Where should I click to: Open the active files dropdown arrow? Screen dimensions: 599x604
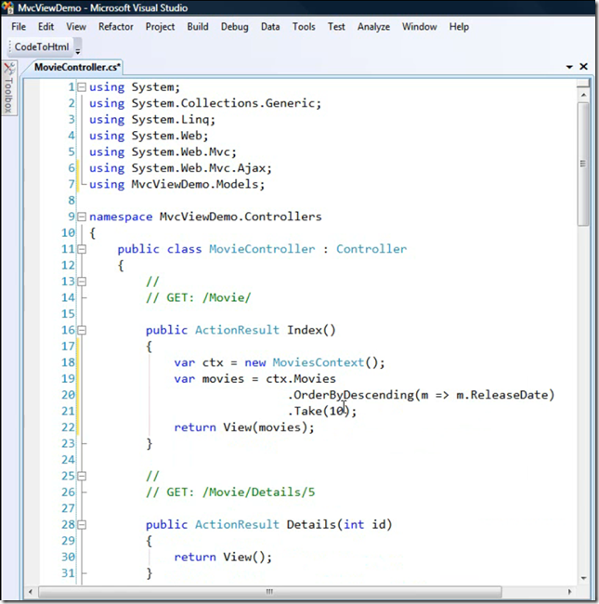click(569, 67)
